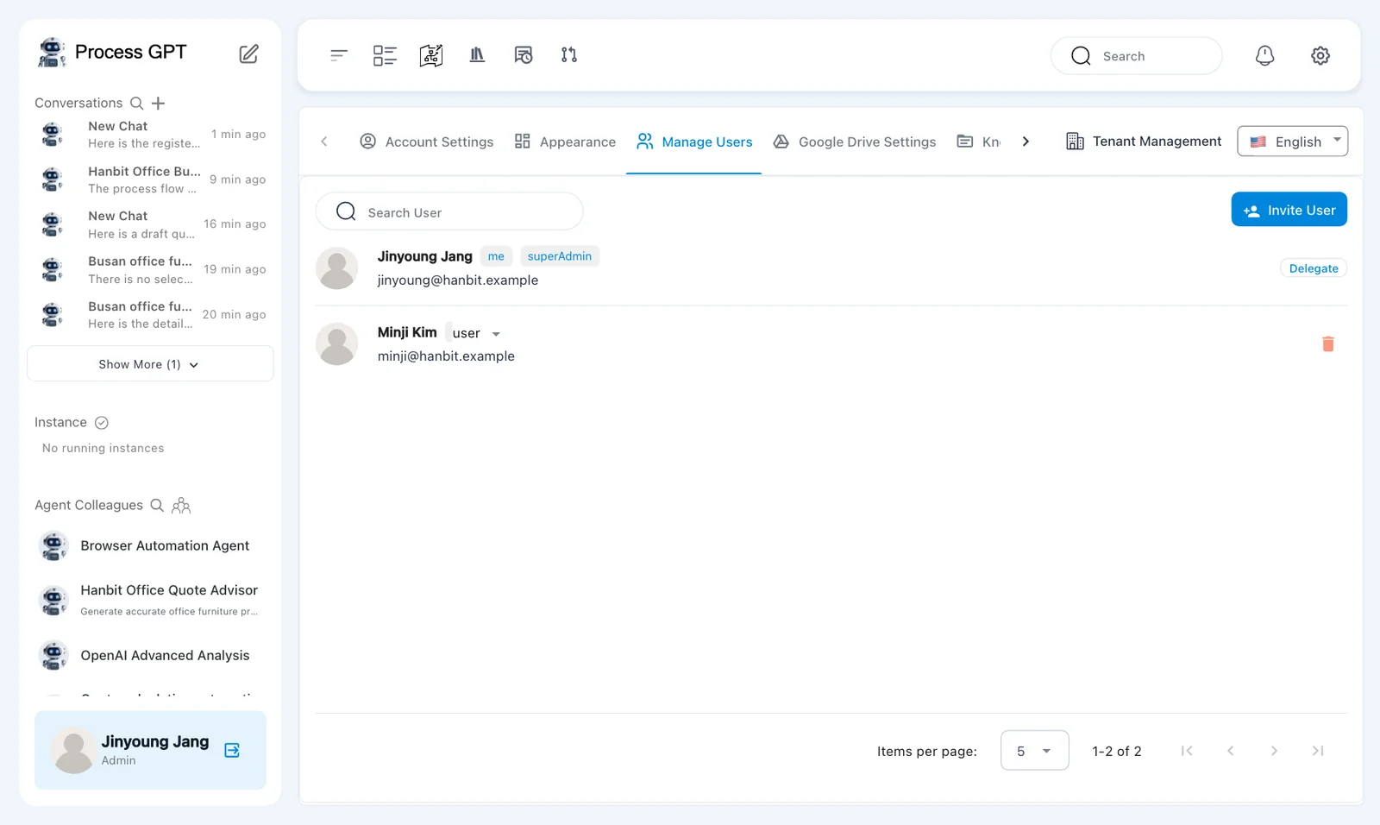
Task: Click the superAdmin badge
Action: click(560, 256)
